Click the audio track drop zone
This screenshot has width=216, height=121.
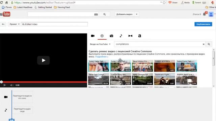coord(22,110)
